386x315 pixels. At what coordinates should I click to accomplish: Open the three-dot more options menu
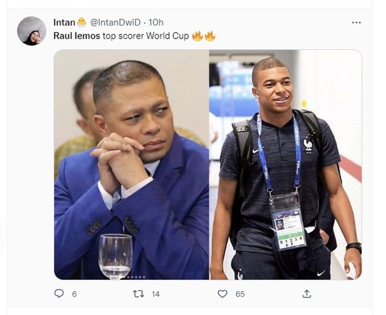pyautogui.click(x=356, y=23)
